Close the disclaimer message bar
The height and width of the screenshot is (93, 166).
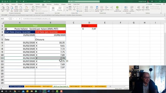pos(165,15)
